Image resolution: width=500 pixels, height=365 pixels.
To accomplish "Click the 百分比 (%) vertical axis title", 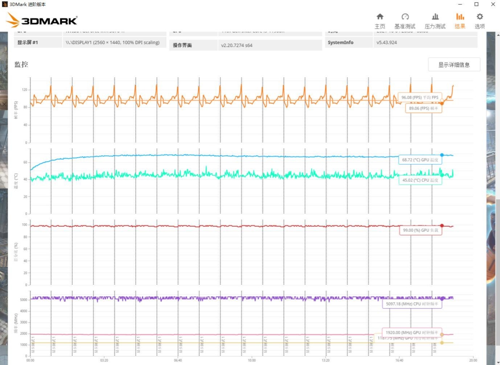I will [16, 252].
